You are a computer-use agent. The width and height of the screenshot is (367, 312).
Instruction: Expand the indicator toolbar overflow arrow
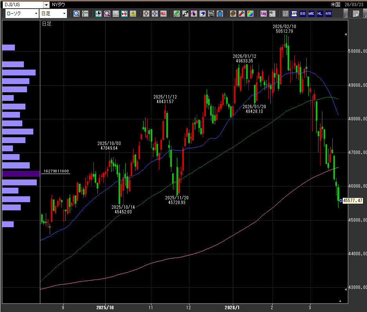[x=345, y=14]
